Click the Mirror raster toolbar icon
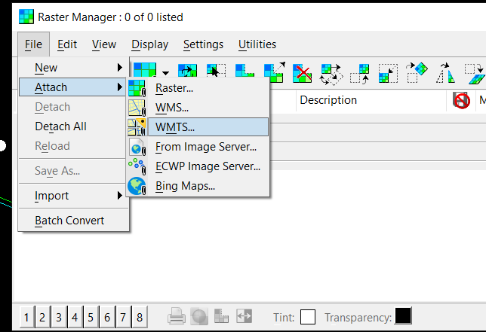Viewport: 486px width, 332px height. [x=446, y=73]
